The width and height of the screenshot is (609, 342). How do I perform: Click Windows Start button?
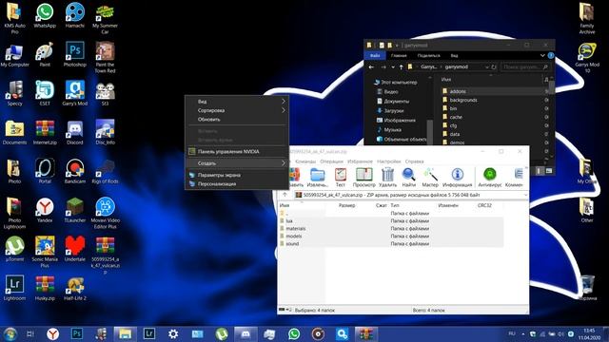[10, 333]
